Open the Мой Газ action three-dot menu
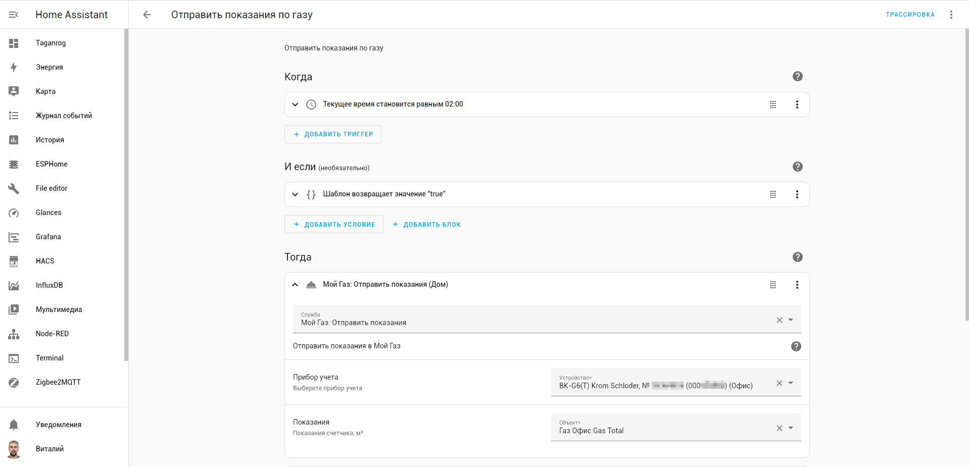 pos(797,285)
